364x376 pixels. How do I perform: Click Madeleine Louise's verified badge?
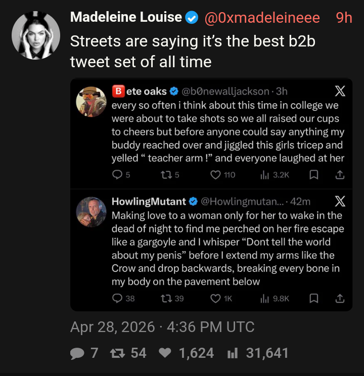(x=192, y=18)
